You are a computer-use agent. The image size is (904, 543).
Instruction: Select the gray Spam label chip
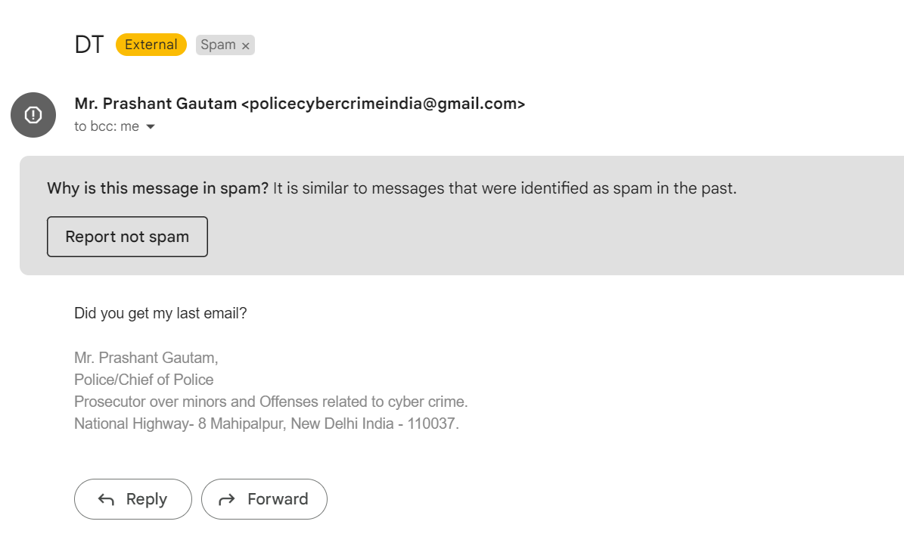(x=218, y=45)
